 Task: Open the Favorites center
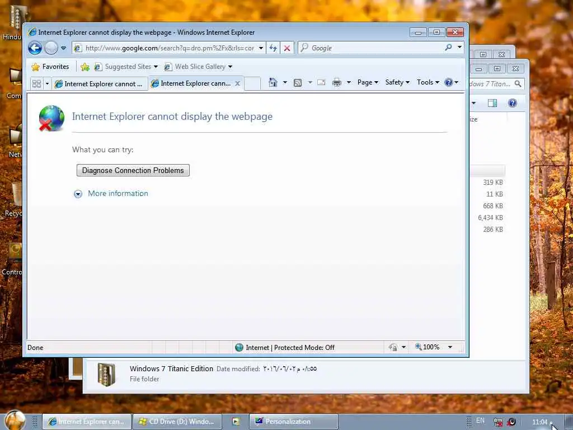(50, 67)
